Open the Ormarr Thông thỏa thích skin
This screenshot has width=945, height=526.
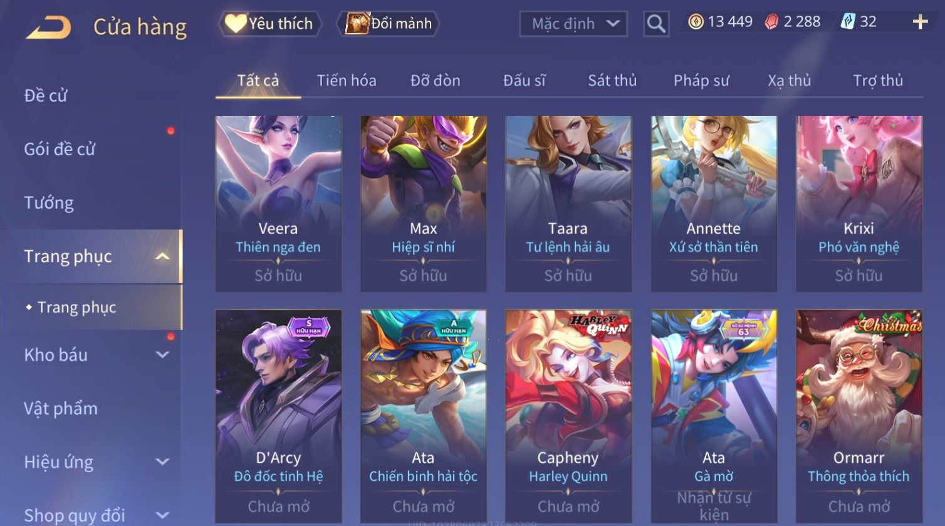[859, 416]
